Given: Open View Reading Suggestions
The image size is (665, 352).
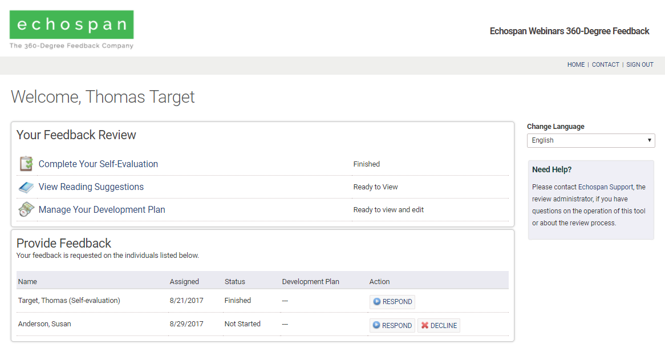Looking at the screenshot, I should click(x=91, y=187).
